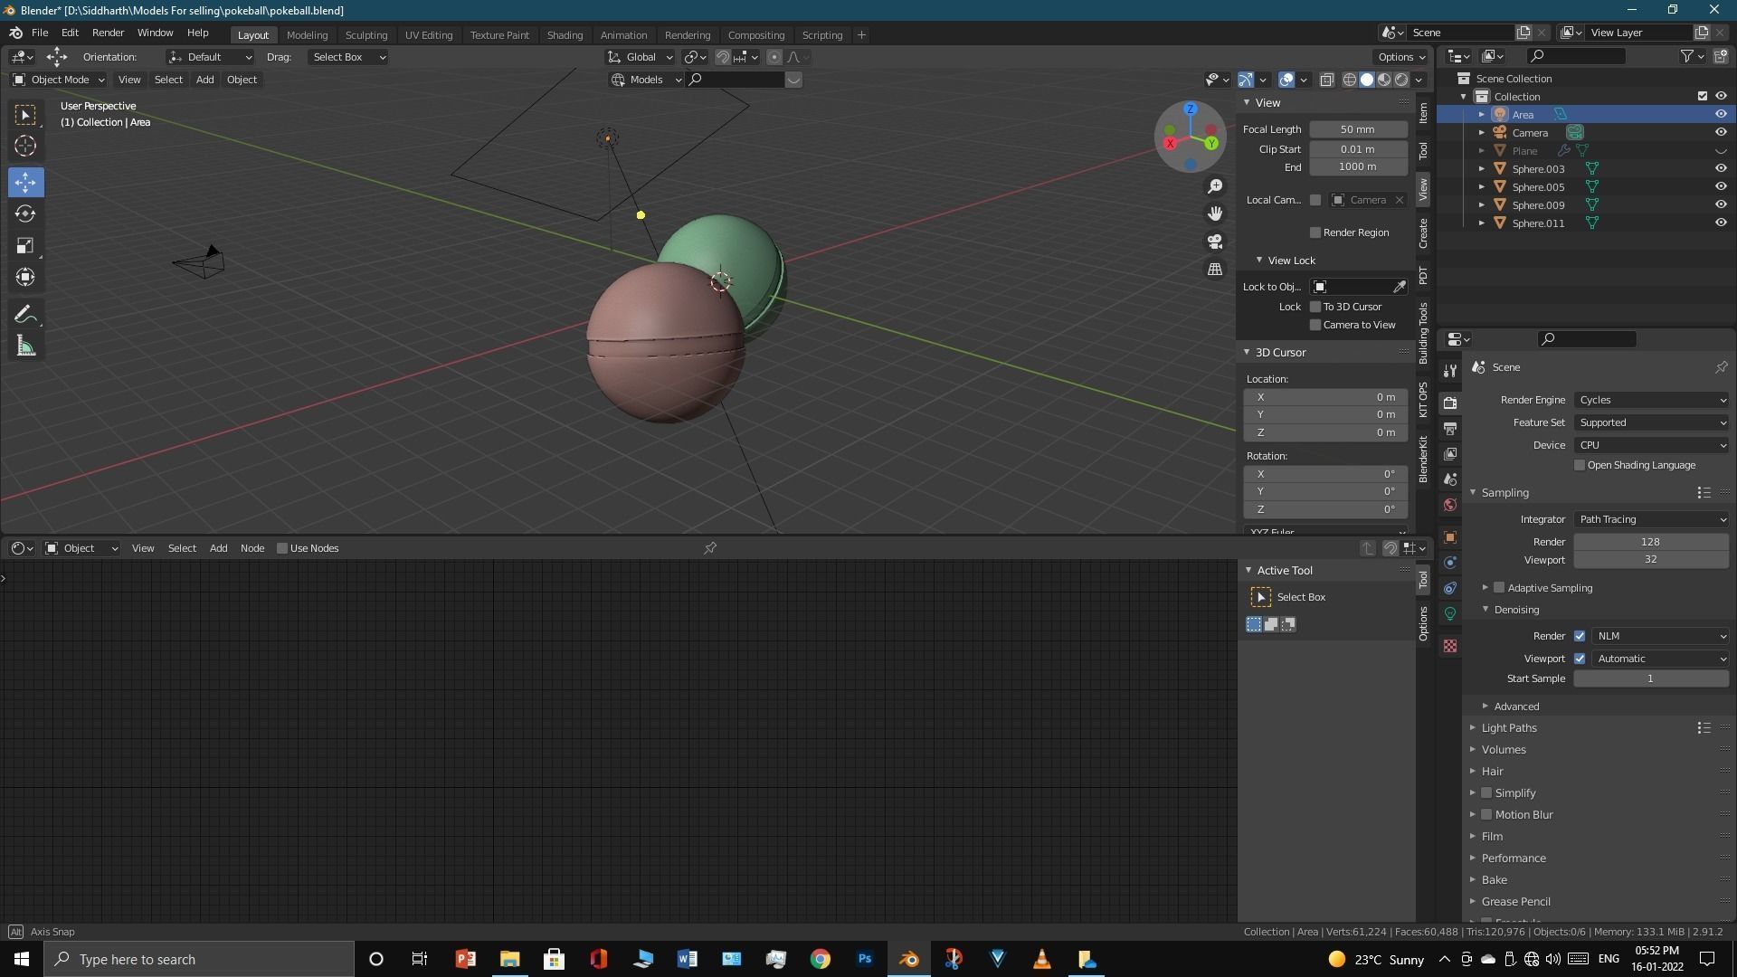Switch to Shading workspace tab
The width and height of the screenshot is (1737, 977).
(x=565, y=35)
